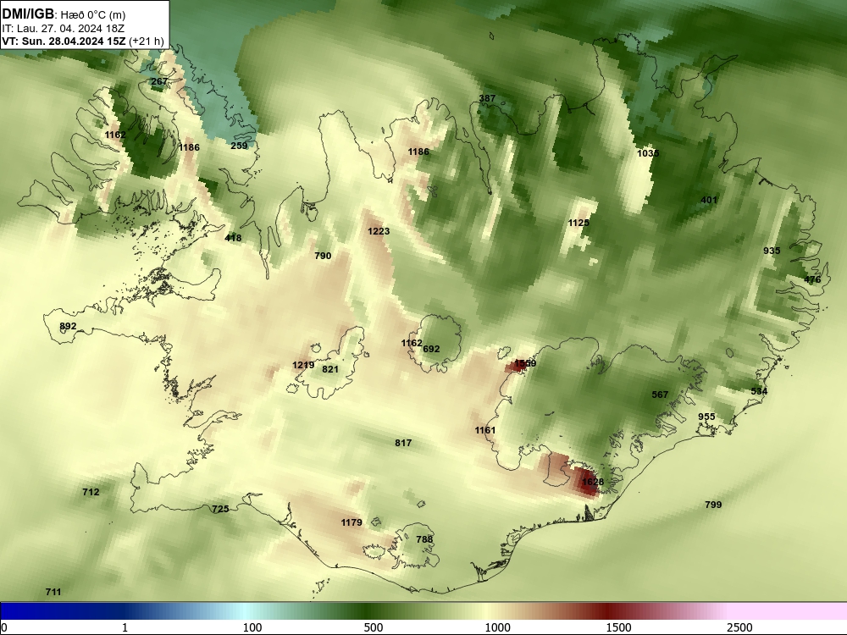Pick the 1161 height label

click(x=485, y=430)
